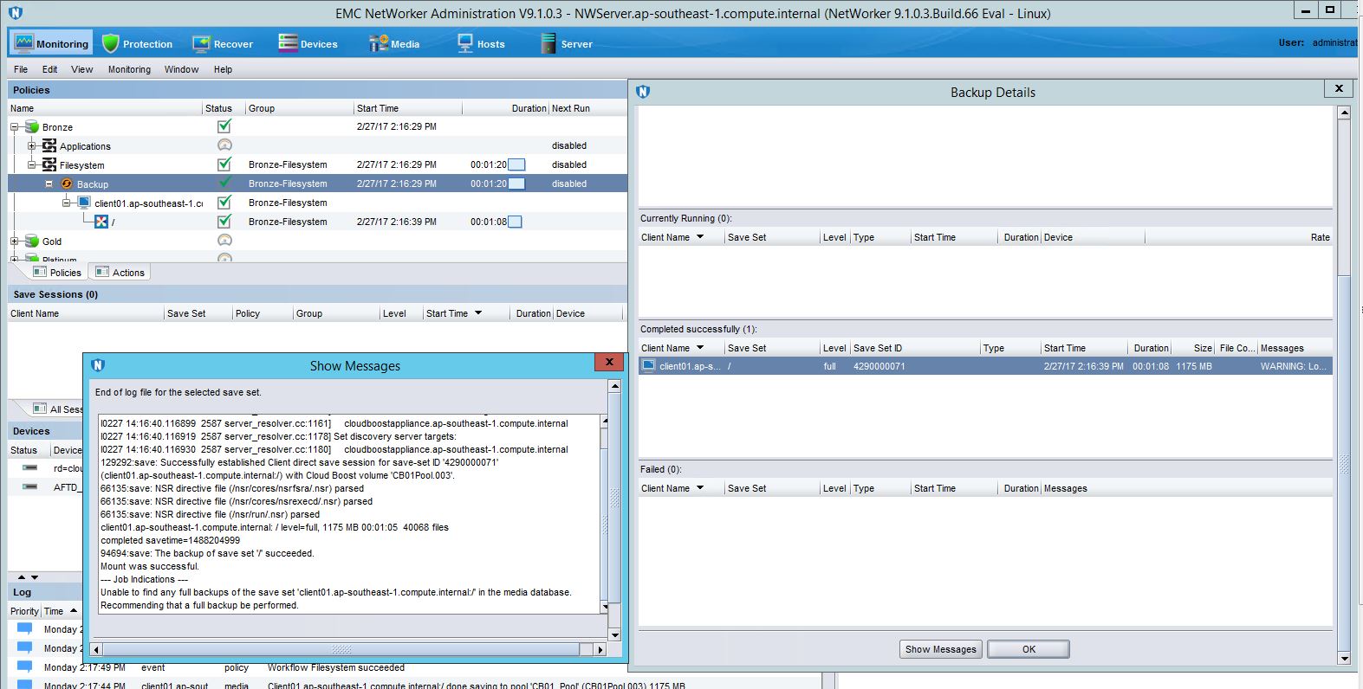
Task: Expand the Gold policy node
Action: point(14,241)
